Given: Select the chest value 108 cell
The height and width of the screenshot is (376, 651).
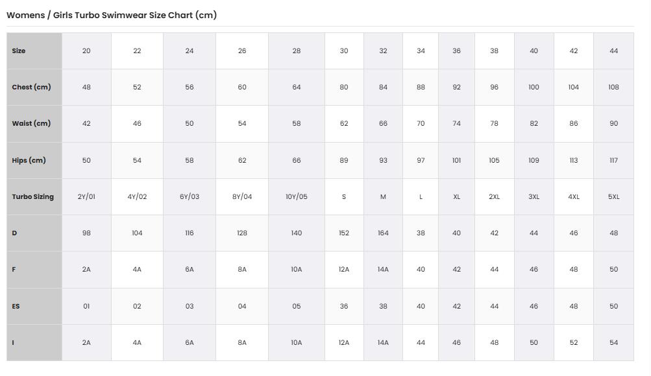Looking at the screenshot, I should point(613,87).
